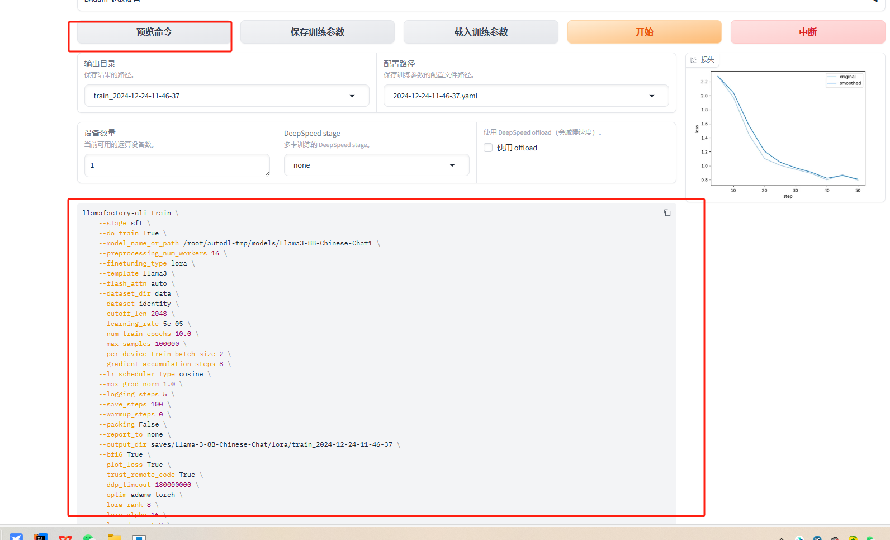Click the 损失 label tab on the plot
The height and width of the screenshot is (540, 890).
point(707,60)
